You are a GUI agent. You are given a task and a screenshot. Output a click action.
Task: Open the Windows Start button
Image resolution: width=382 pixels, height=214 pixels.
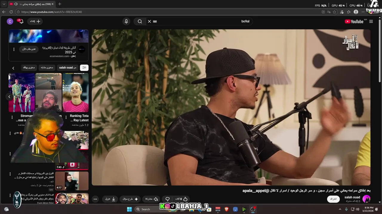coord(129,209)
